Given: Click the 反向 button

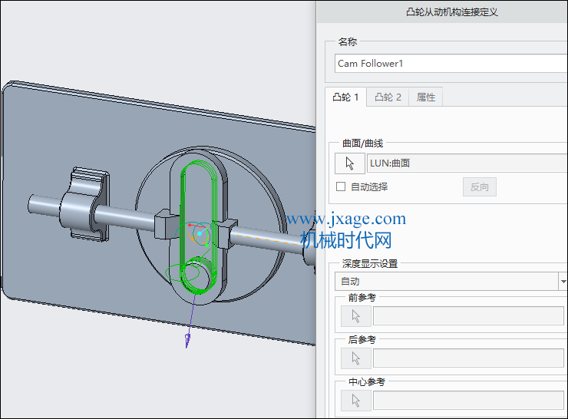Looking at the screenshot, I should [x=479, y=187].
